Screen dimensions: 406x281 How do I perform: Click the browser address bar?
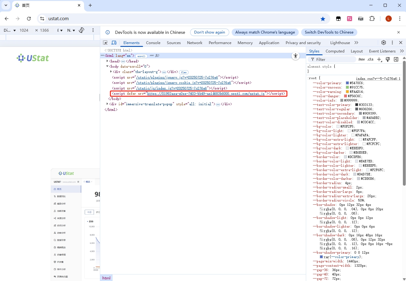[x=183, y=19]
